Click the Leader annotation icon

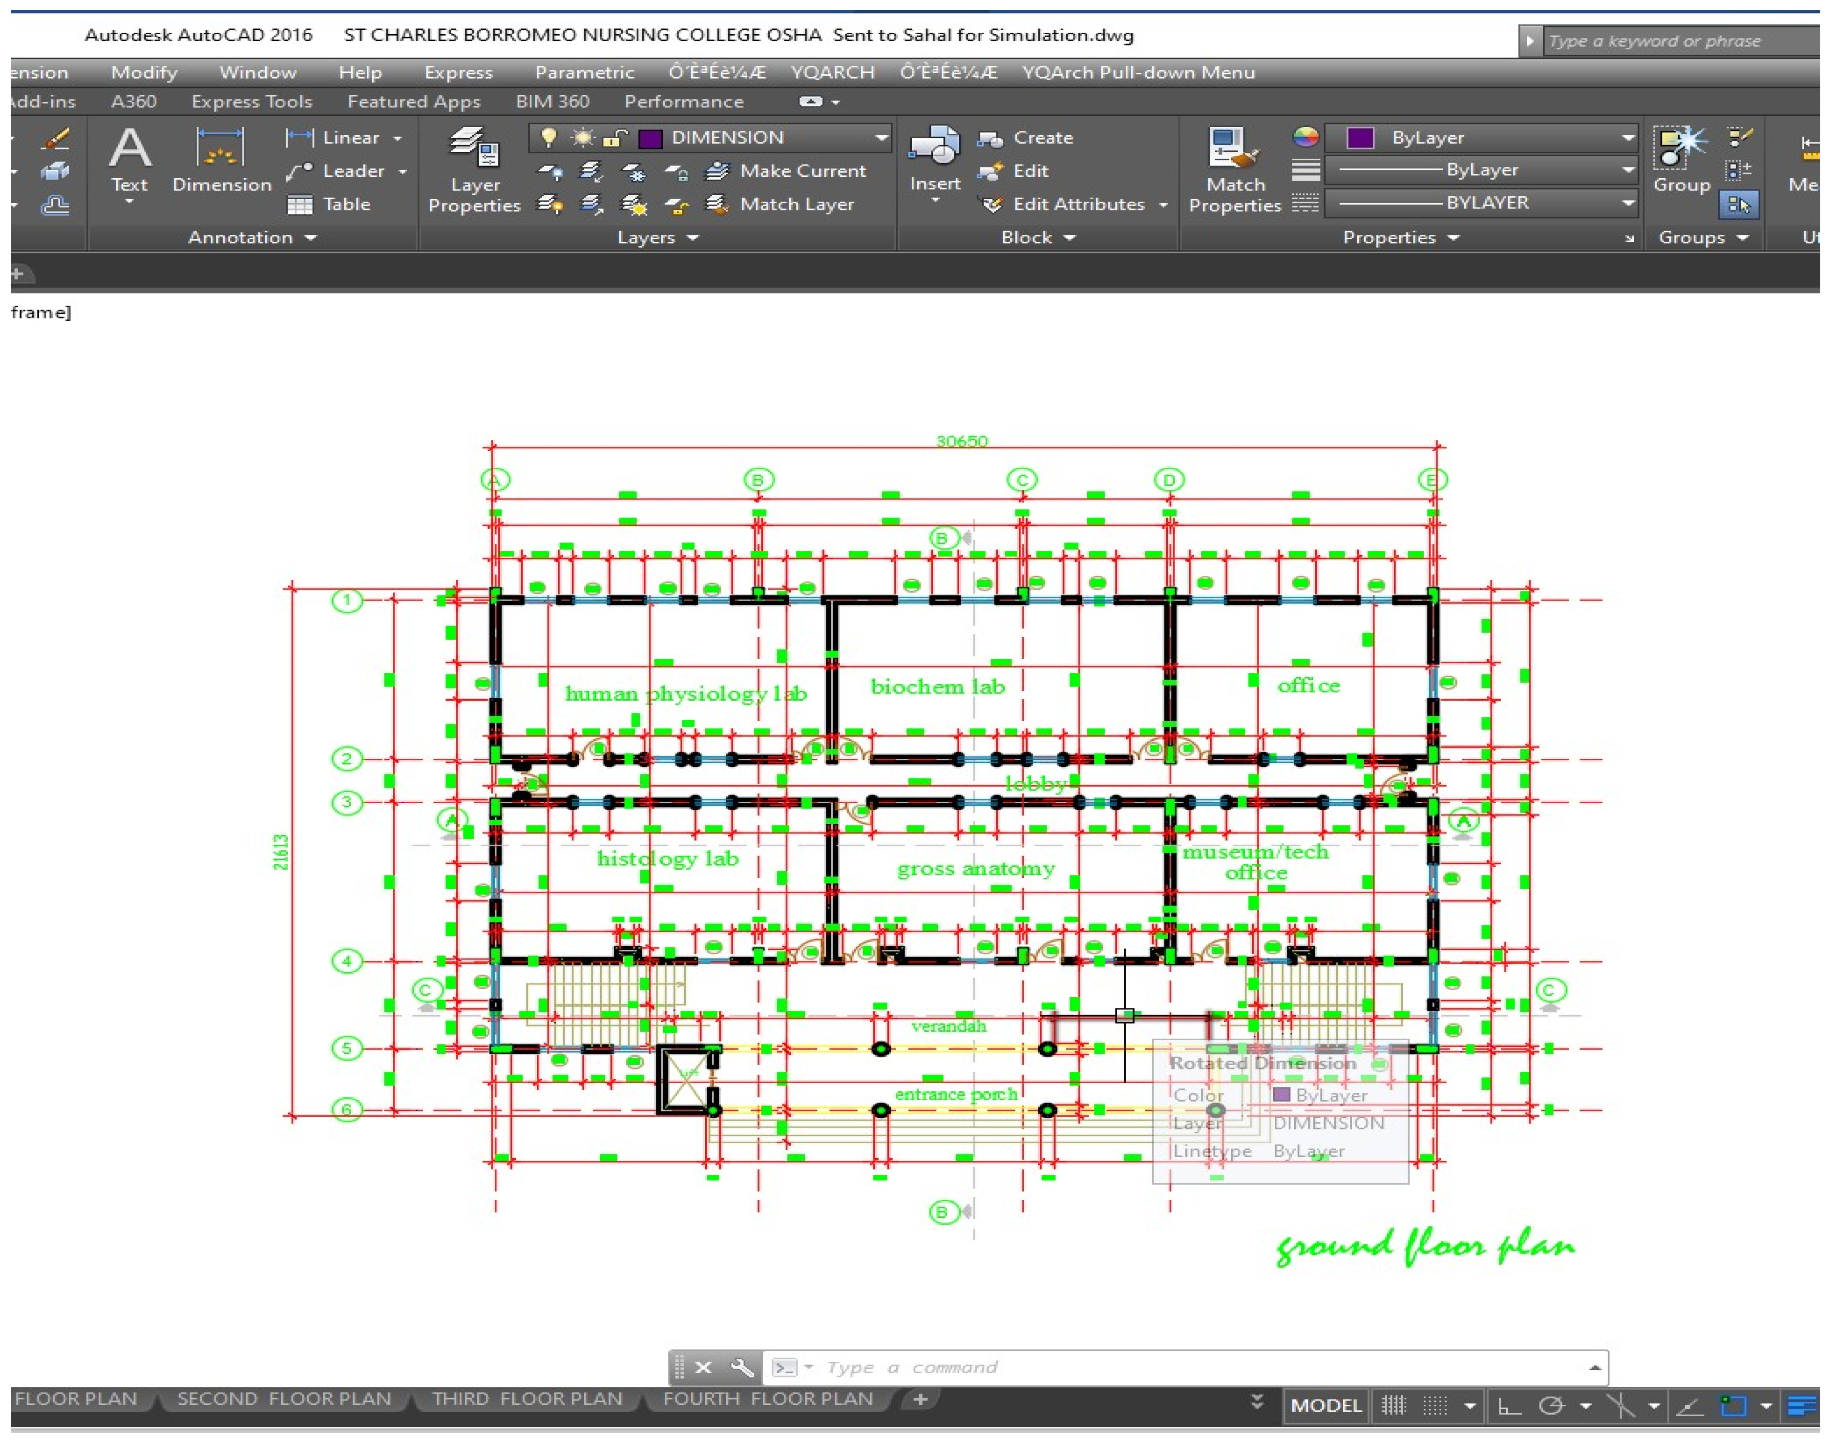click(x=299, y=171)
